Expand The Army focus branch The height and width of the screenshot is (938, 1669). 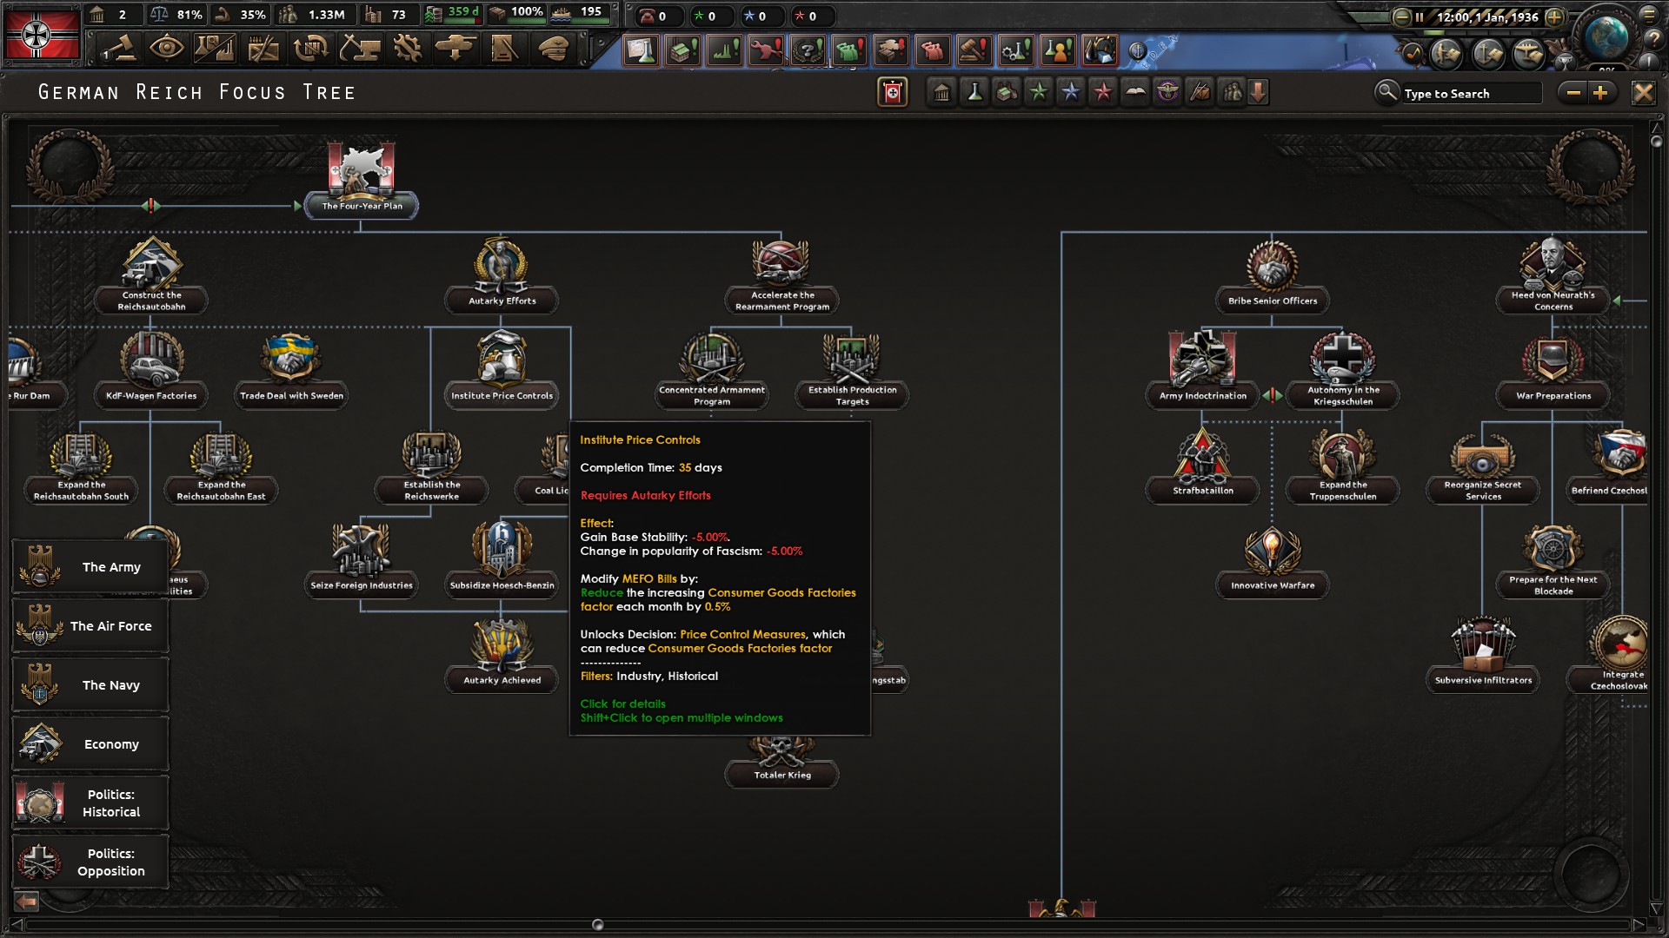coord(90,566)
